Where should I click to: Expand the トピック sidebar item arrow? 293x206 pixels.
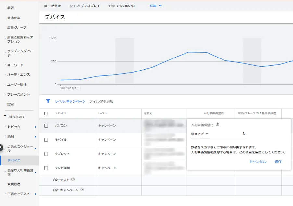pyautogui.click(x=5, y=126)
